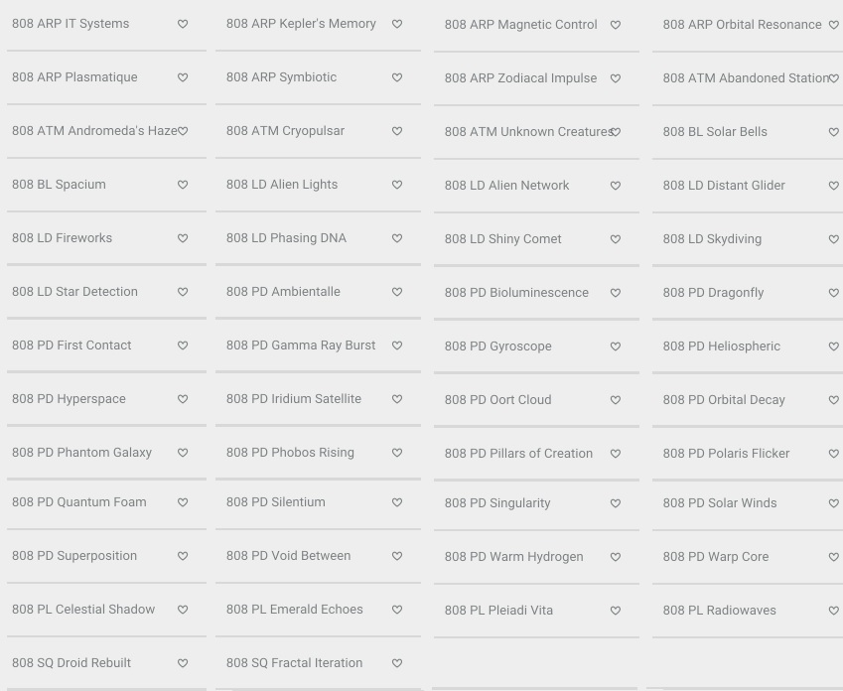Choose the 808 PD Quantum Foam preset
Viewport: 843px width, 691px height.
pyautogui.click(x=78, y=502)
